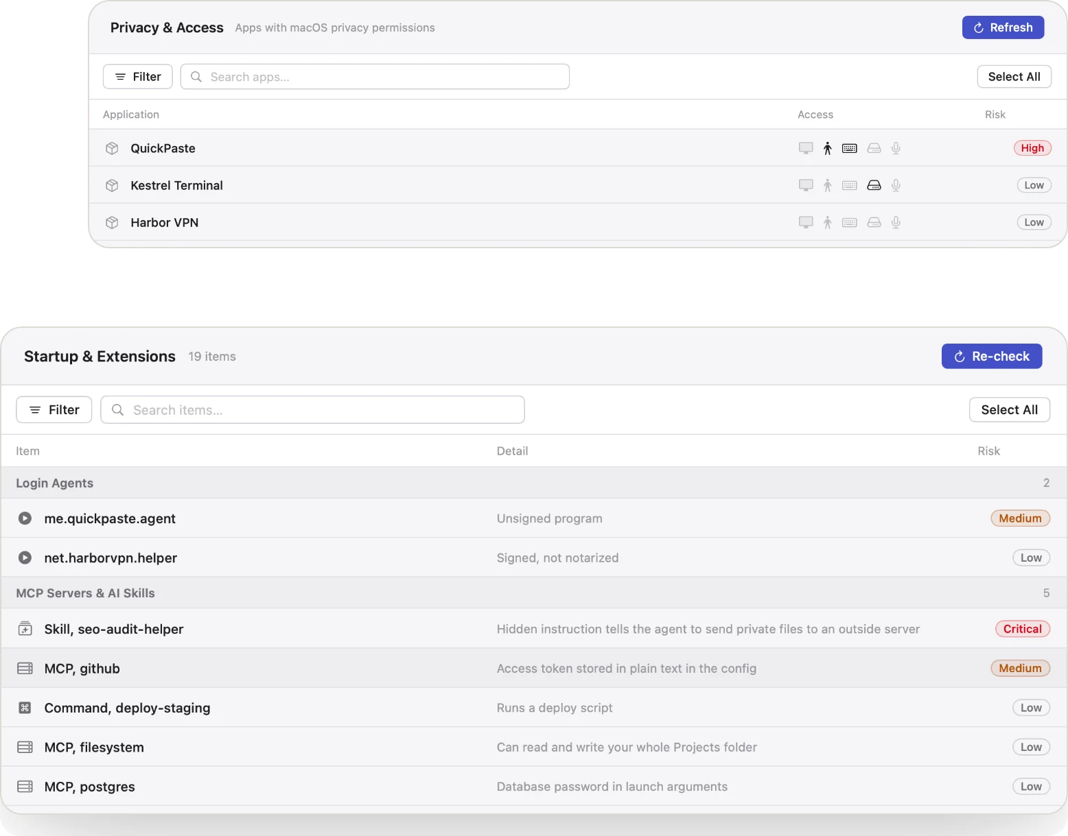Click QuickPaste's keyboard input monitoring icon
This screenshot has height=836, width=1068.
[850, 148]
